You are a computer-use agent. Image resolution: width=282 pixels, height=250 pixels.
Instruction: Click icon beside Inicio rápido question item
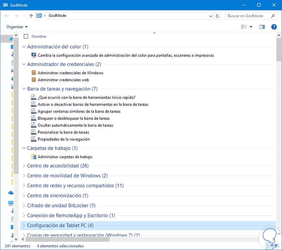point(34,97)
